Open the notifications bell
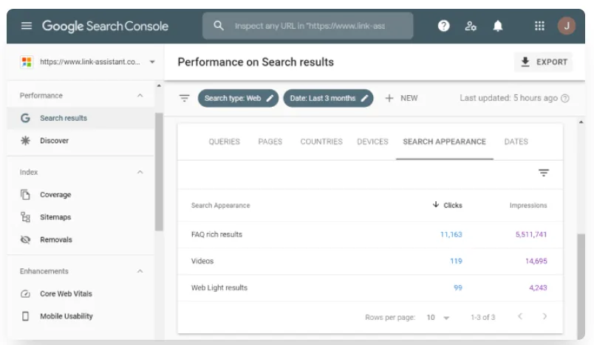 (x=498, y=26)
